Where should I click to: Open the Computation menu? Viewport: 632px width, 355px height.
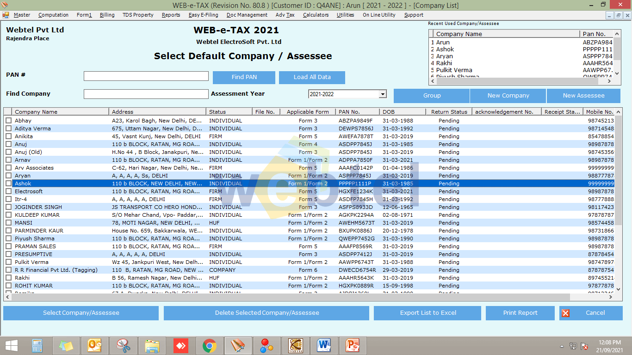[x=53, y=15]
